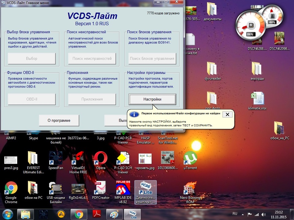Open Adobe Reader from the taskbar
The width and height of the screenshot is (294, 220).
click(x=97, y=215)
